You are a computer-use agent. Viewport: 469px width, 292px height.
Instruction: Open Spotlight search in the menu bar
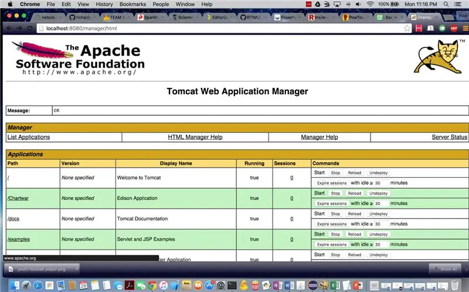click(446, 4)
